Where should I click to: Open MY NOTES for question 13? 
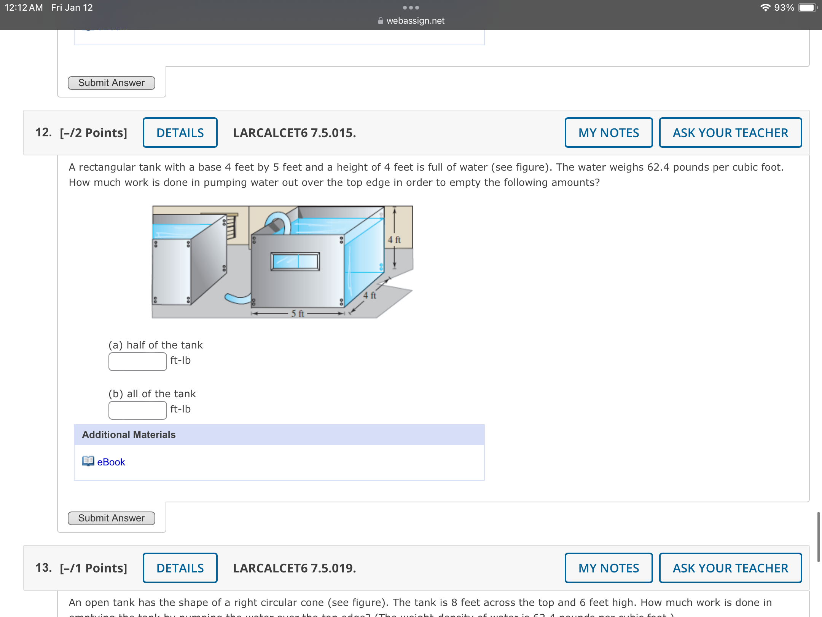609,568
